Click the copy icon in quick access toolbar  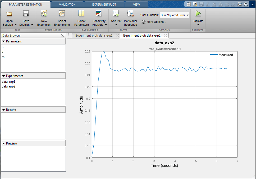214,5
